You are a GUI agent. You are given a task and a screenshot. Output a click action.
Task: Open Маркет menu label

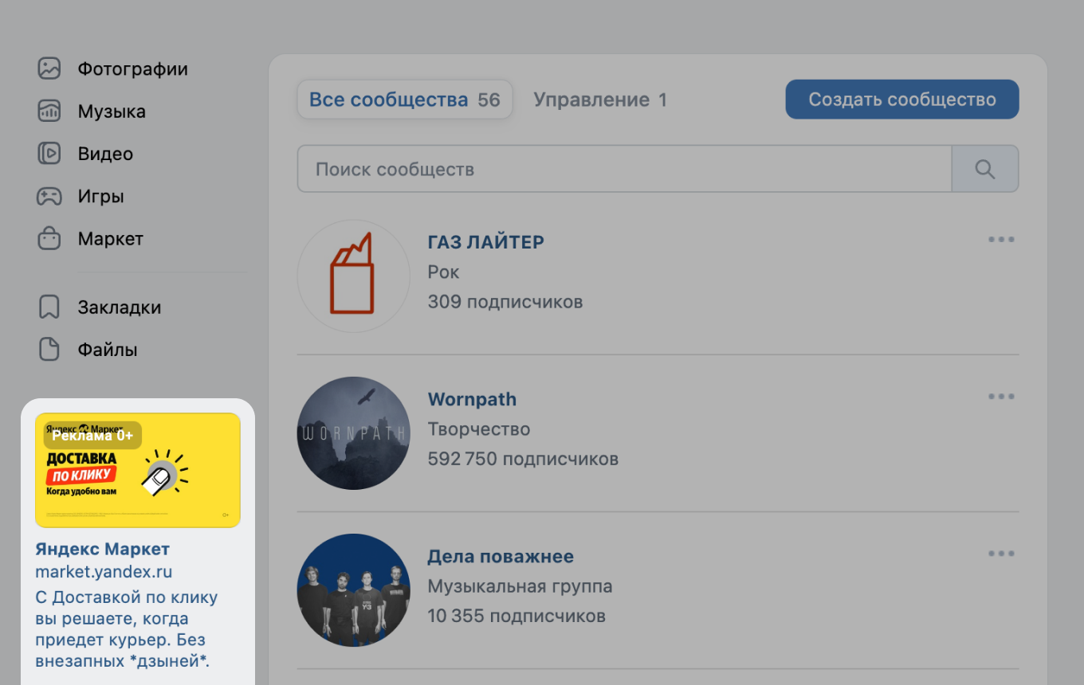[x=111, y=239]
